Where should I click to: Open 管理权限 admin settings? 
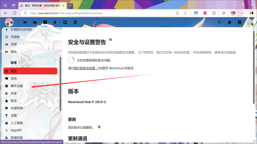(x=30, y=138)
